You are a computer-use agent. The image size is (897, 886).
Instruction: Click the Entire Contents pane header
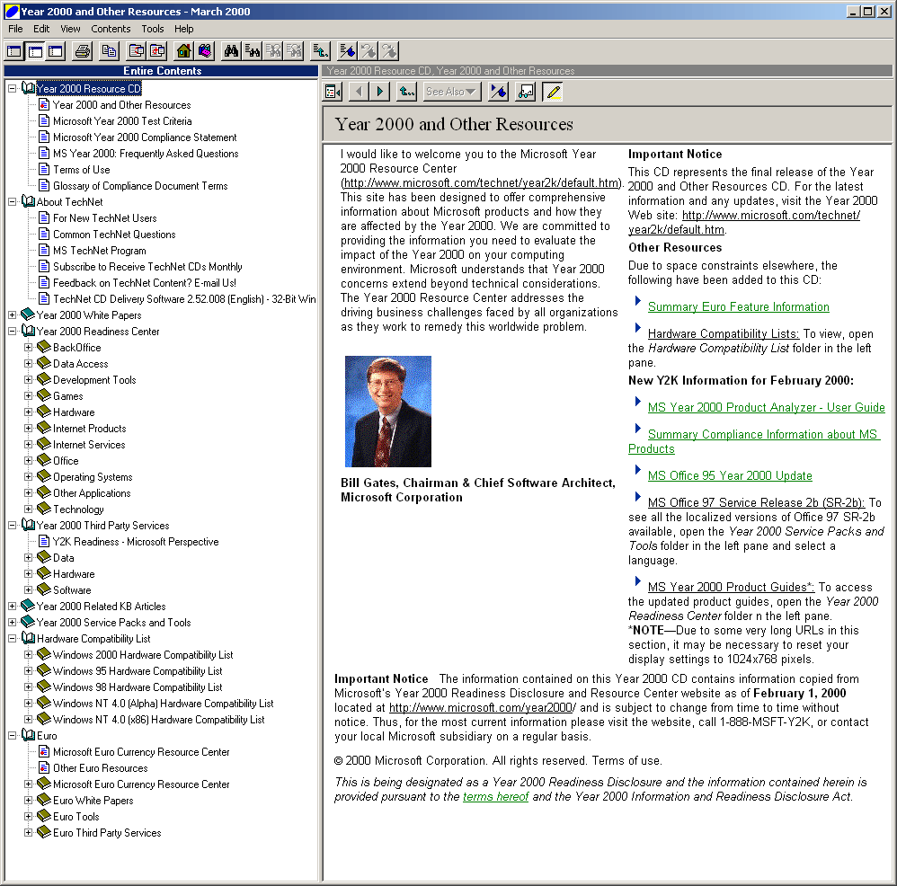[161, 71]
